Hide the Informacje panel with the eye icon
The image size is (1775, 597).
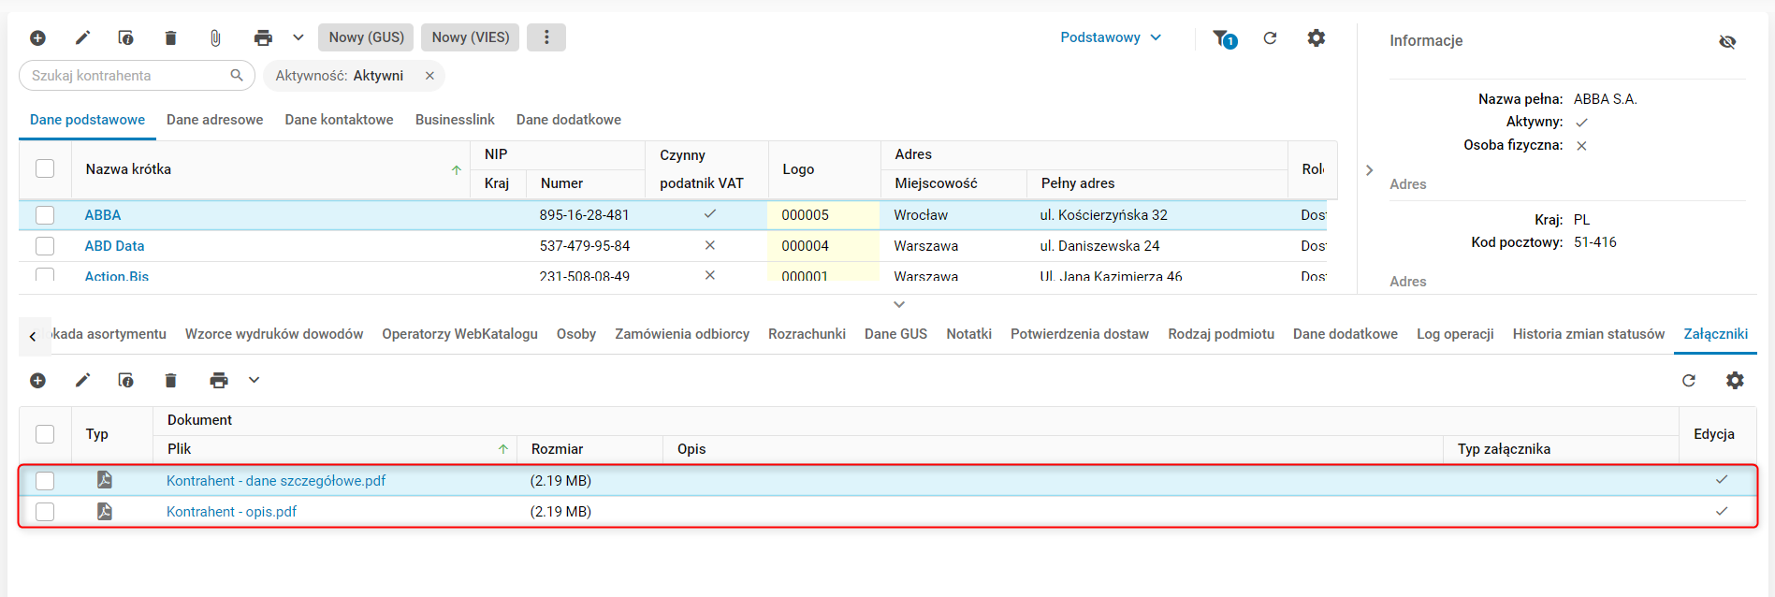(1727, 41)
